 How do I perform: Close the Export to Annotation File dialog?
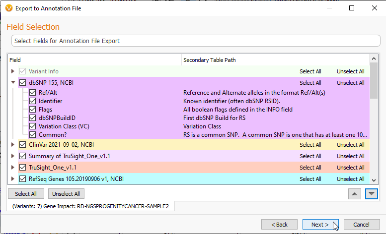(x=375, y=8)
